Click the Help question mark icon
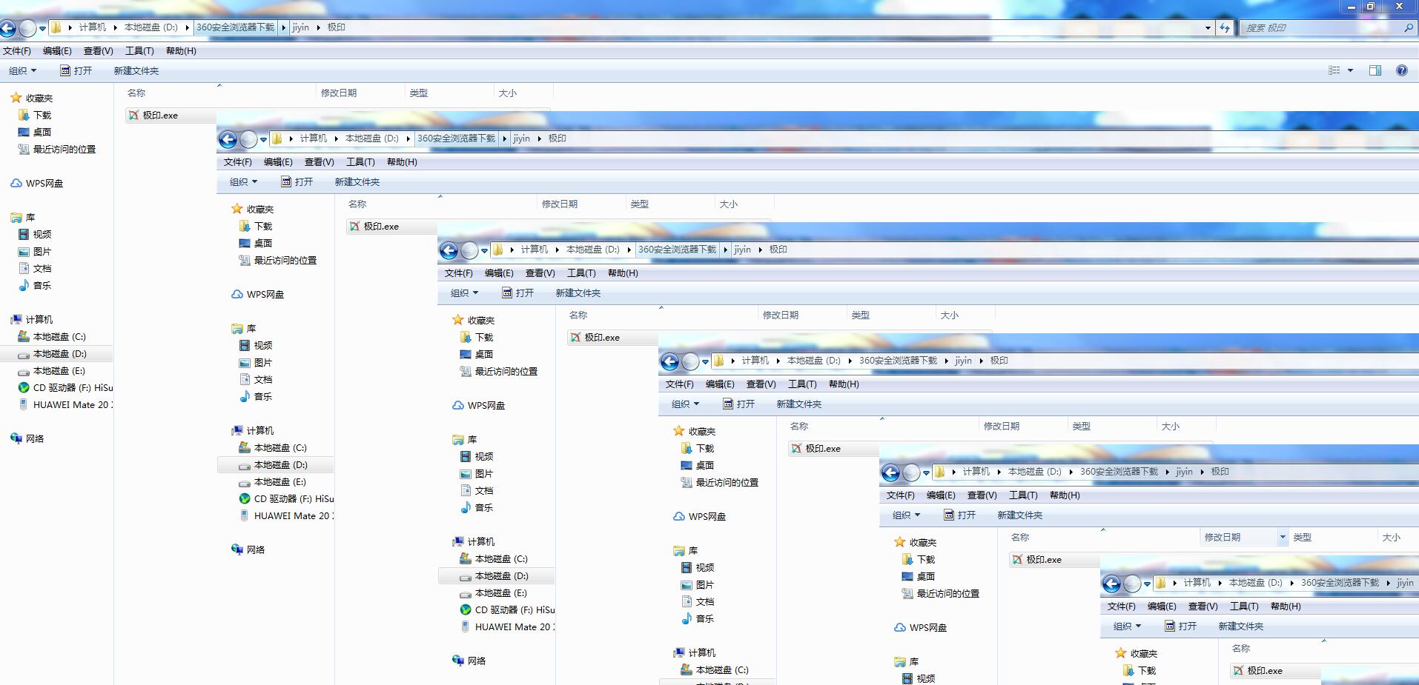 tap(1403, 70)
